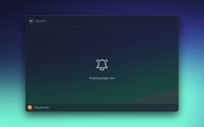The width and height of the screenshot is (204, 127).
Task: Go back using the left arrow icon
Action: 31,21
